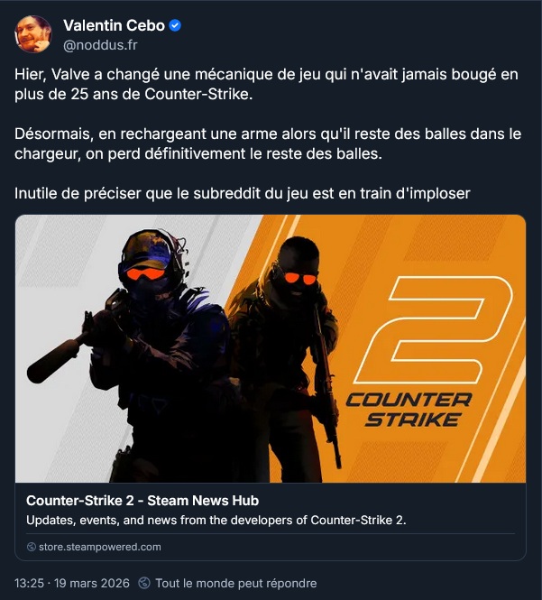Image resolution: width=542 pixels, height=600 pixels.
Task: Click the paragraph beginning 'Désormais, en rechargeant'
Action: click(x=268, y=143)
